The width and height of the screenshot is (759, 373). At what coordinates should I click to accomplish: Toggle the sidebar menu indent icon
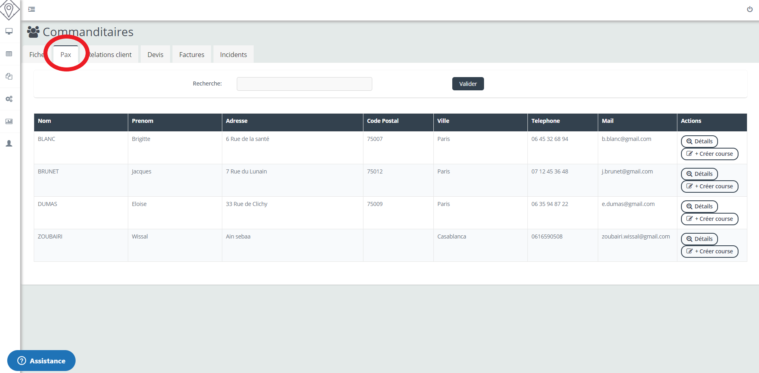(x=31, y=9)
